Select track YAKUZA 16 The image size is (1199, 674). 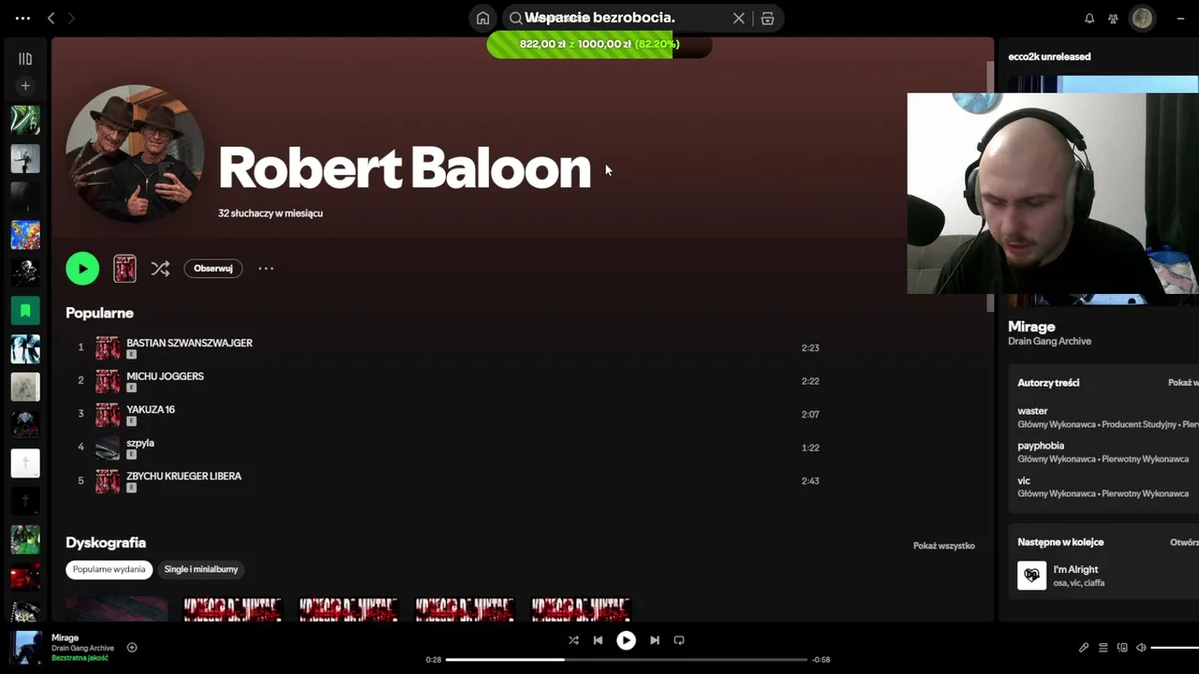pyautogui.click(x=151, y=409)
